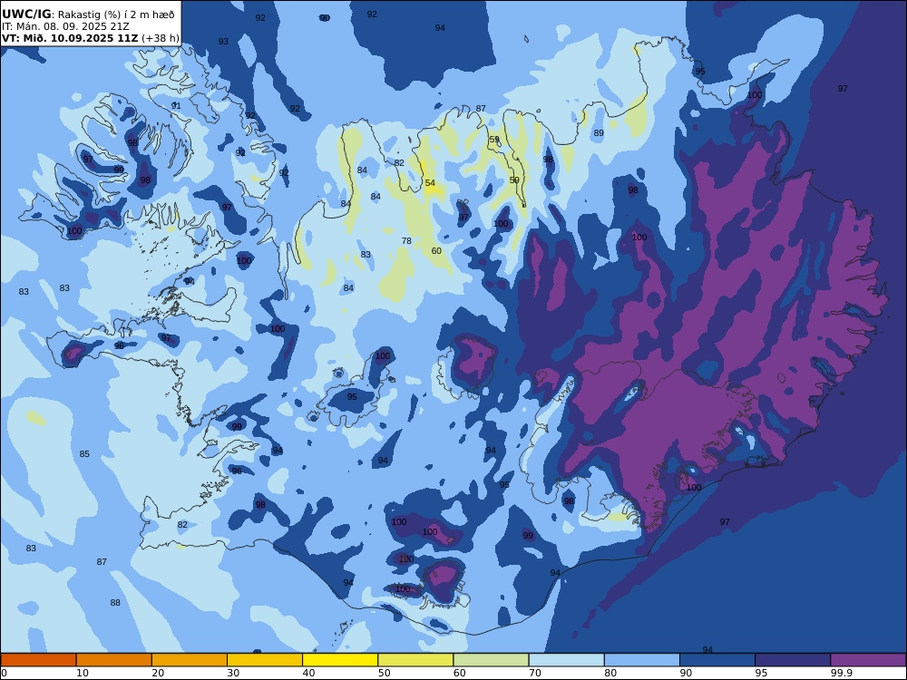
Task: Click the 'UWC/IG: Rakastig (%) í 2 m hæð' title
Action: pos(88,15)
